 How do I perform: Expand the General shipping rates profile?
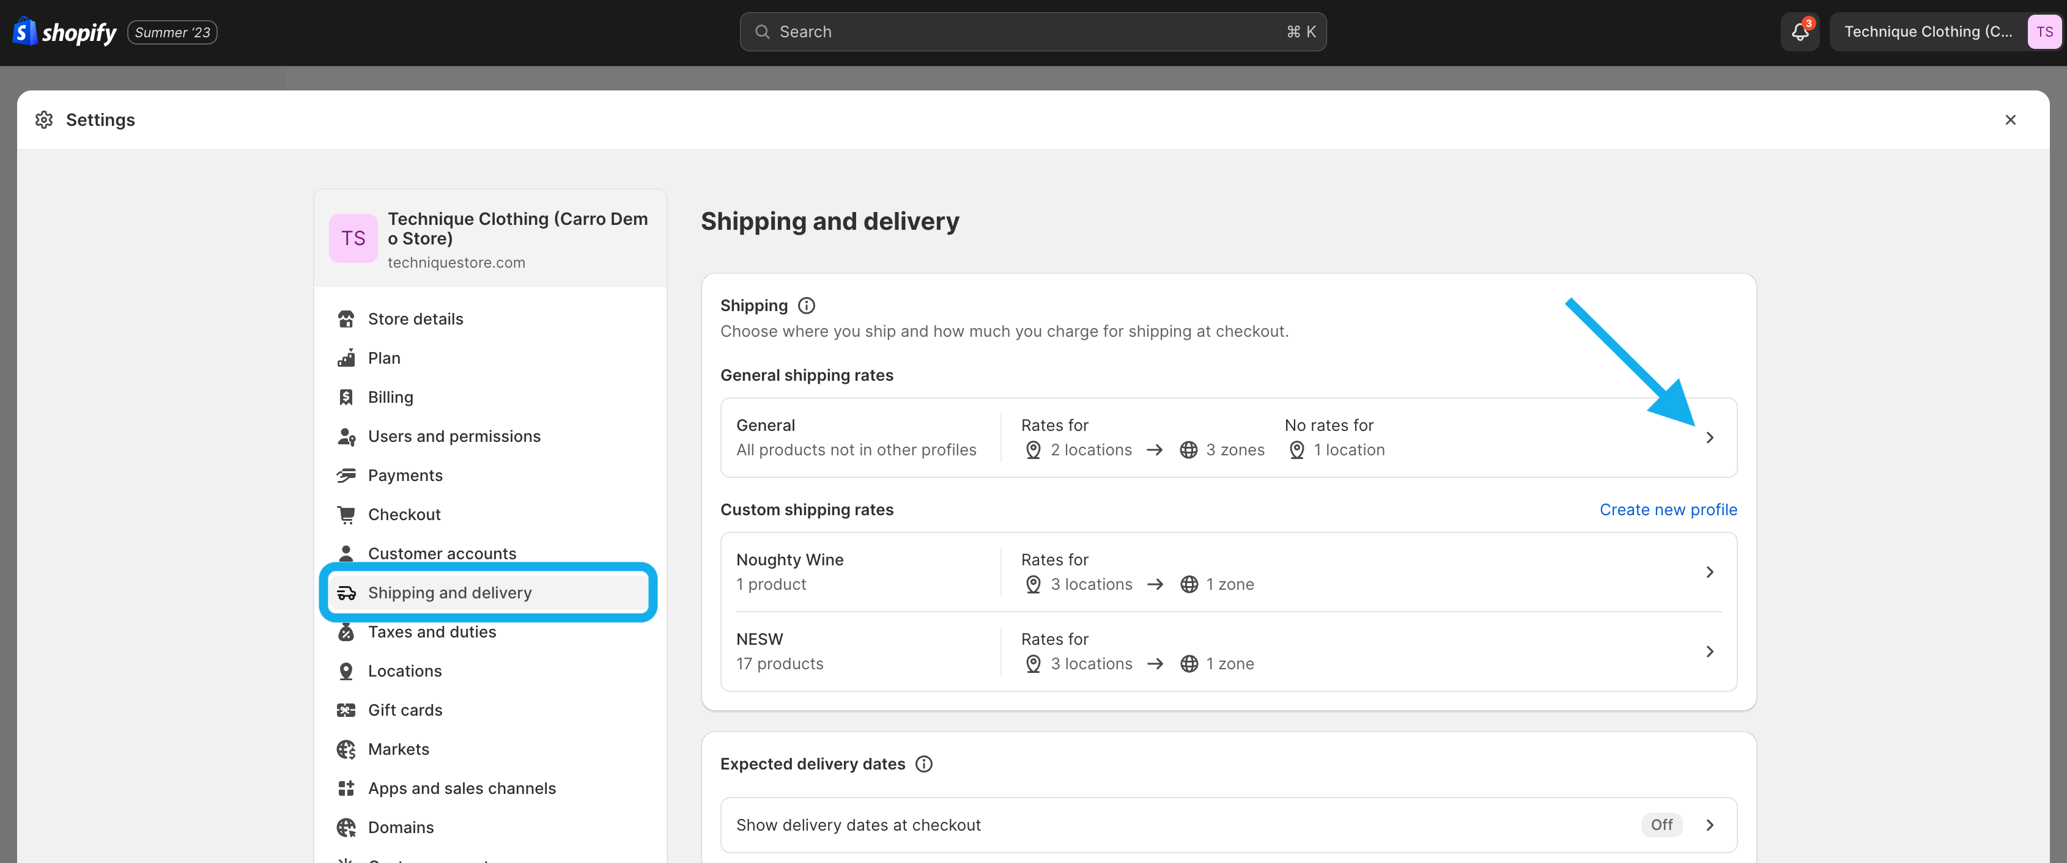pyautogui.click(x=1709, y=438)
